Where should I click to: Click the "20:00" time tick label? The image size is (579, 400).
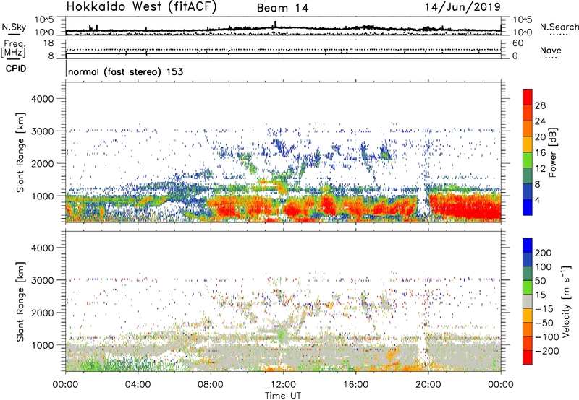(428, 385)
